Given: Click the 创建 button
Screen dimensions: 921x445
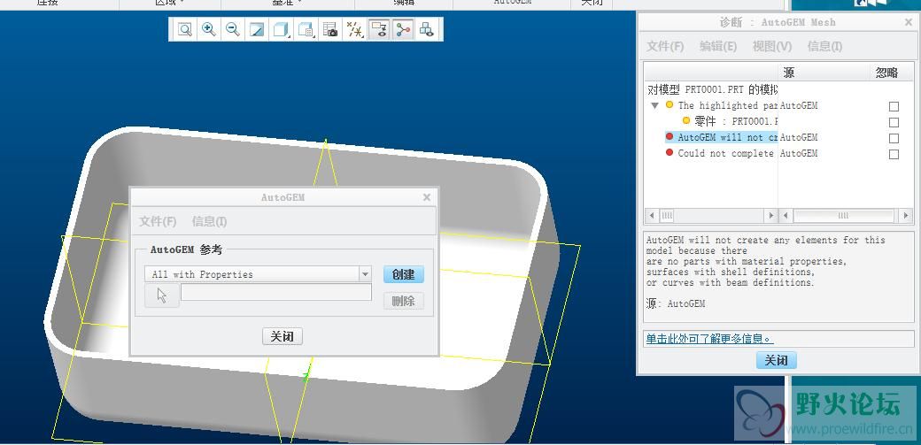Looking at the screenshot, I should (404, 274).
